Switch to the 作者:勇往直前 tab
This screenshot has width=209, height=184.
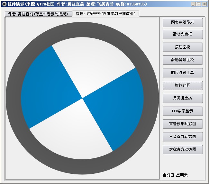click(38, 14)
